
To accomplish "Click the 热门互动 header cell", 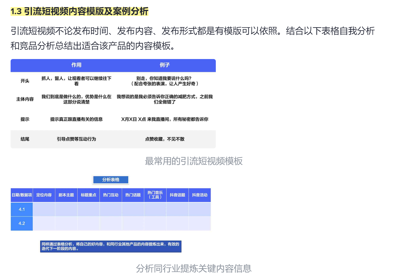I will (111, 195).
